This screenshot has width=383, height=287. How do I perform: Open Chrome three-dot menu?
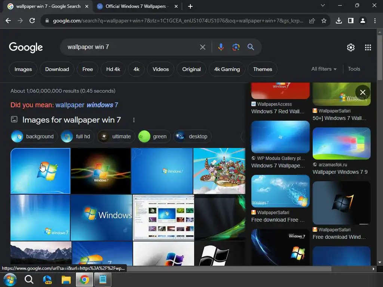375,21
